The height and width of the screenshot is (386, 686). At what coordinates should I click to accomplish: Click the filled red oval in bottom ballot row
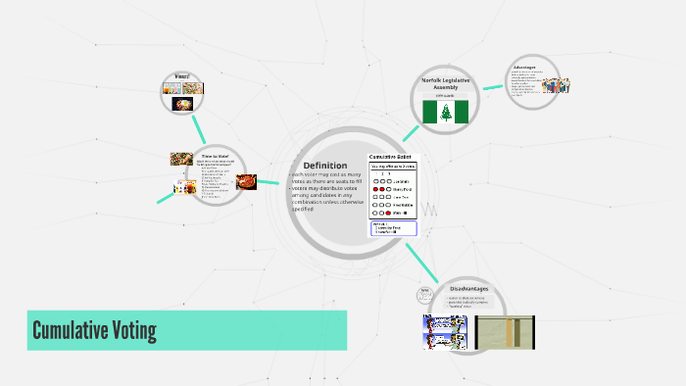(388, 213)
